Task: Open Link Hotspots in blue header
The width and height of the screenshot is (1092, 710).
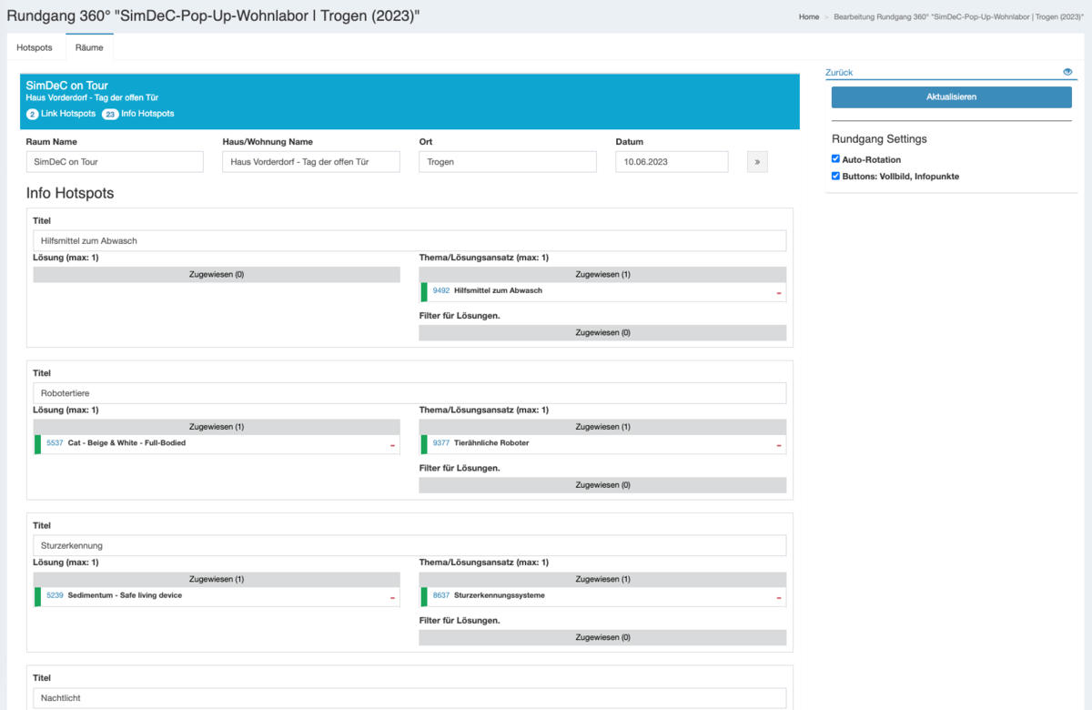Action: tap(61, 114)
